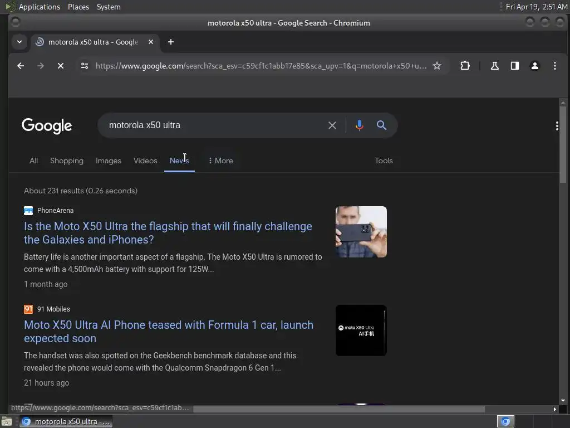Open the moto X50 Ultra AI thumbnail
This screenshot has width=570, height=428.
pyautogui.click(x=361, y=330)
